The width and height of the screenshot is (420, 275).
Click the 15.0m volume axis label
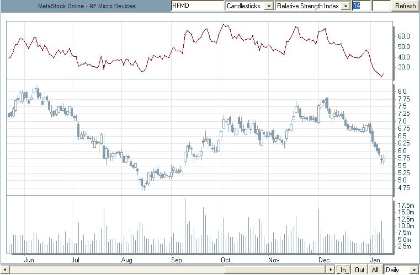tap(406, 212)
